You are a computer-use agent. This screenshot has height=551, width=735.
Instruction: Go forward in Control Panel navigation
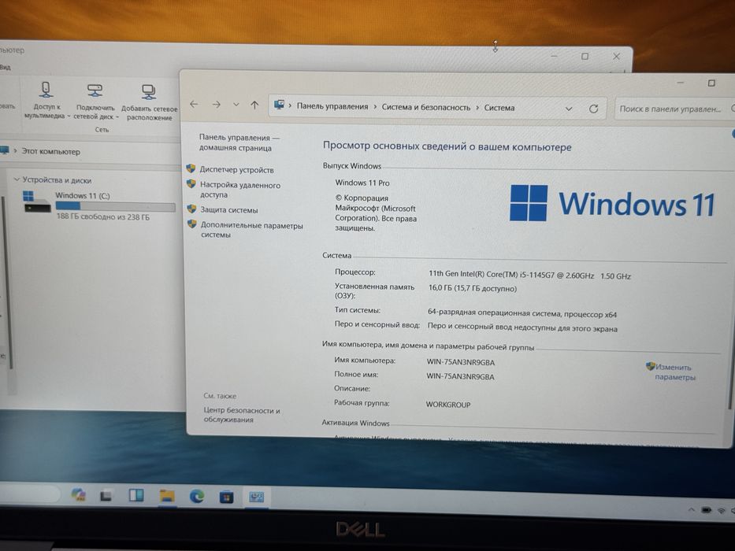[216, 105]
